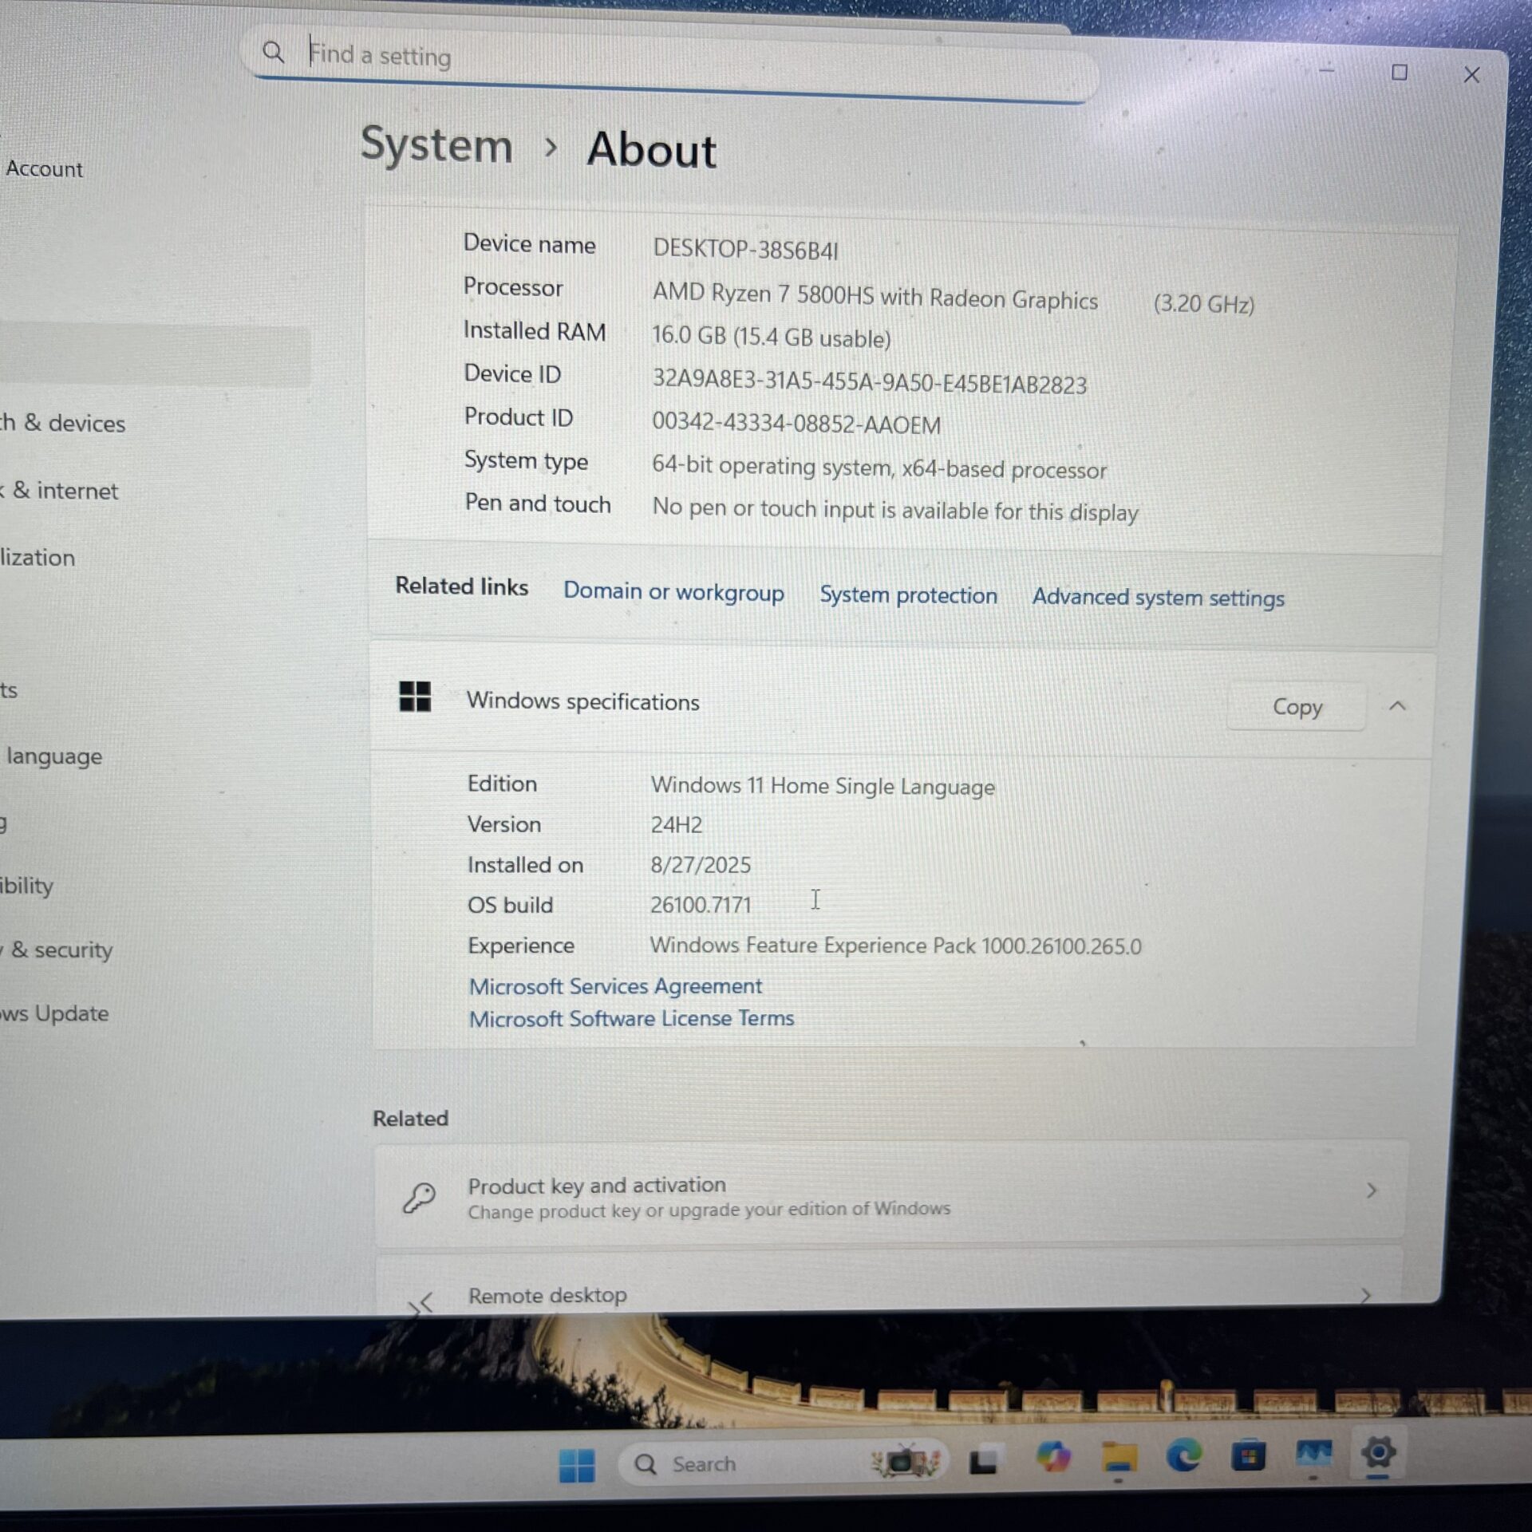Screen dimensions: 1532x1532
Task: Click the key icon for product activation
Action: [419, 1197]
